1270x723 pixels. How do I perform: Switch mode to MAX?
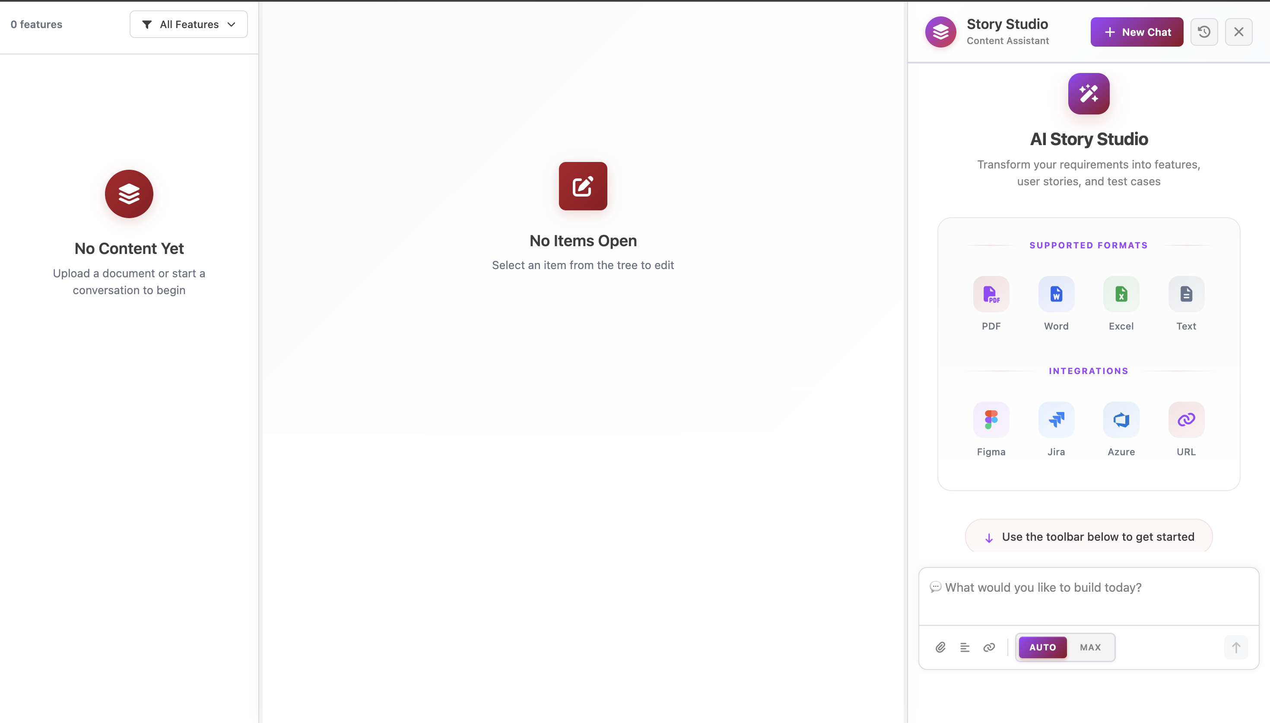tap(1090, 647)
